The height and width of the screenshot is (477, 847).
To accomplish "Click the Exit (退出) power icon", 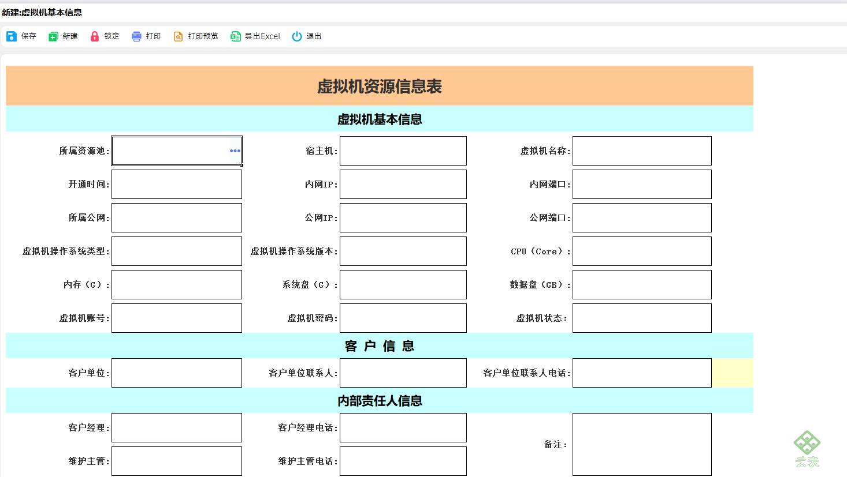I will pyautogui.click(x=297, y=36).
